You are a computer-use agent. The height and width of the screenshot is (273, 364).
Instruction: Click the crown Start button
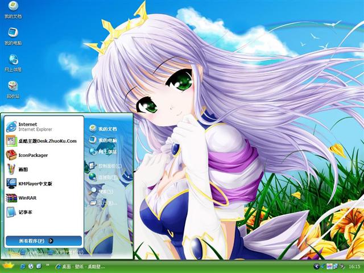click(x=8, y=266)
